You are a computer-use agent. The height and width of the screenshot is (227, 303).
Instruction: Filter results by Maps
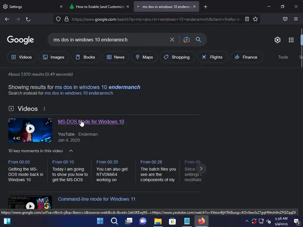tap(144, 57)
